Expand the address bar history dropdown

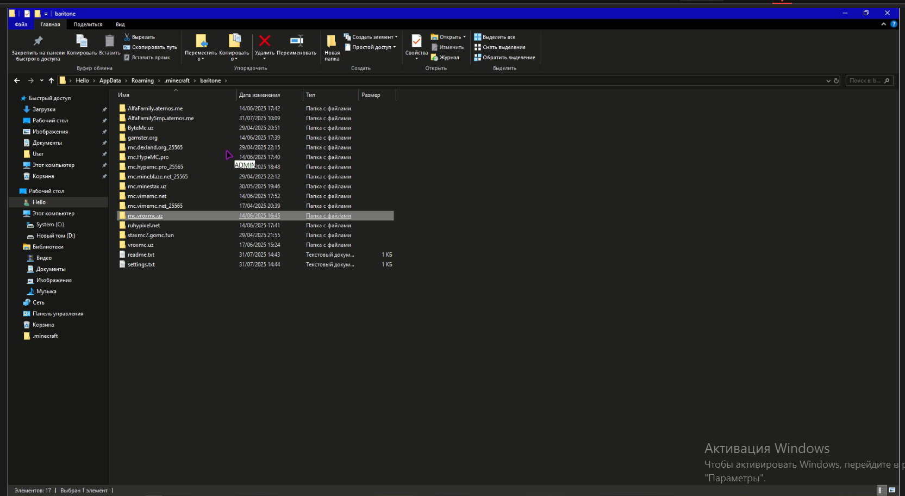(828, 80)
